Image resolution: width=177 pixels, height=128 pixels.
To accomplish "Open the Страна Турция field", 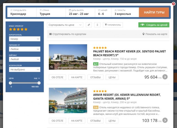I will [x=51, y=12].
